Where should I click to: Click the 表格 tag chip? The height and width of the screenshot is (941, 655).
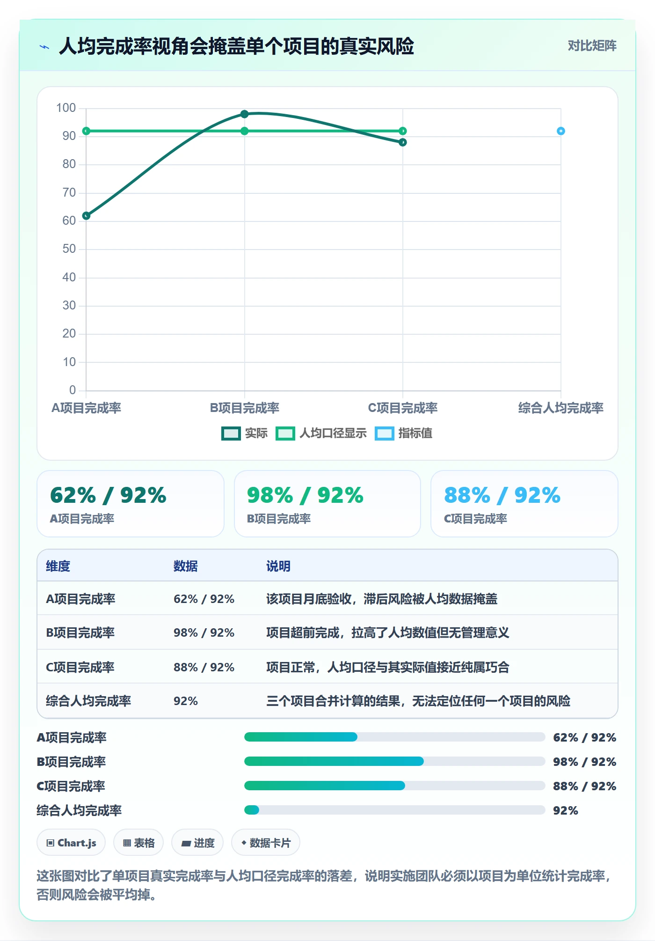[138, 843]
